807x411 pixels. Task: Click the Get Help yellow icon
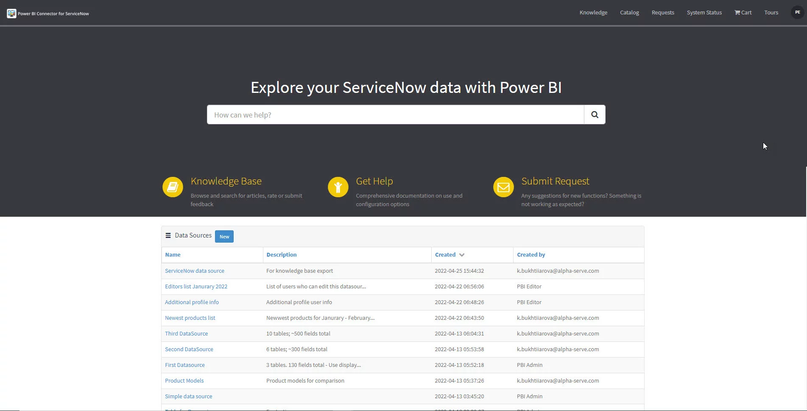coord(338,187)
